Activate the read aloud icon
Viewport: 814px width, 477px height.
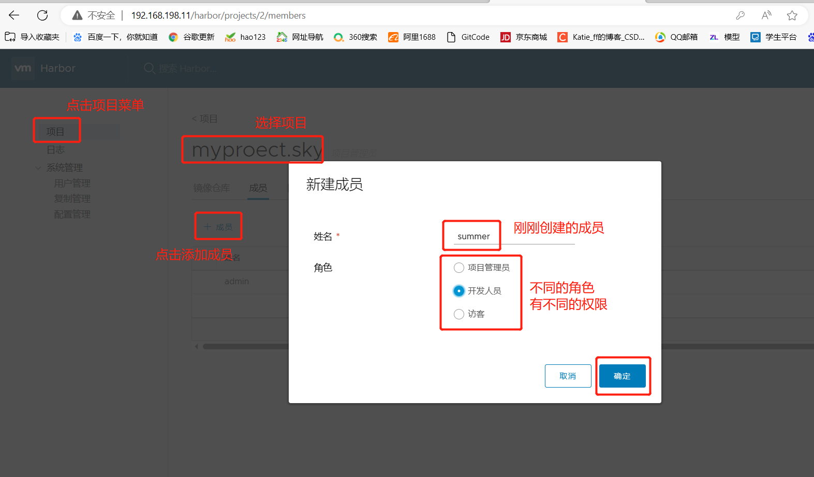(766, 16)
